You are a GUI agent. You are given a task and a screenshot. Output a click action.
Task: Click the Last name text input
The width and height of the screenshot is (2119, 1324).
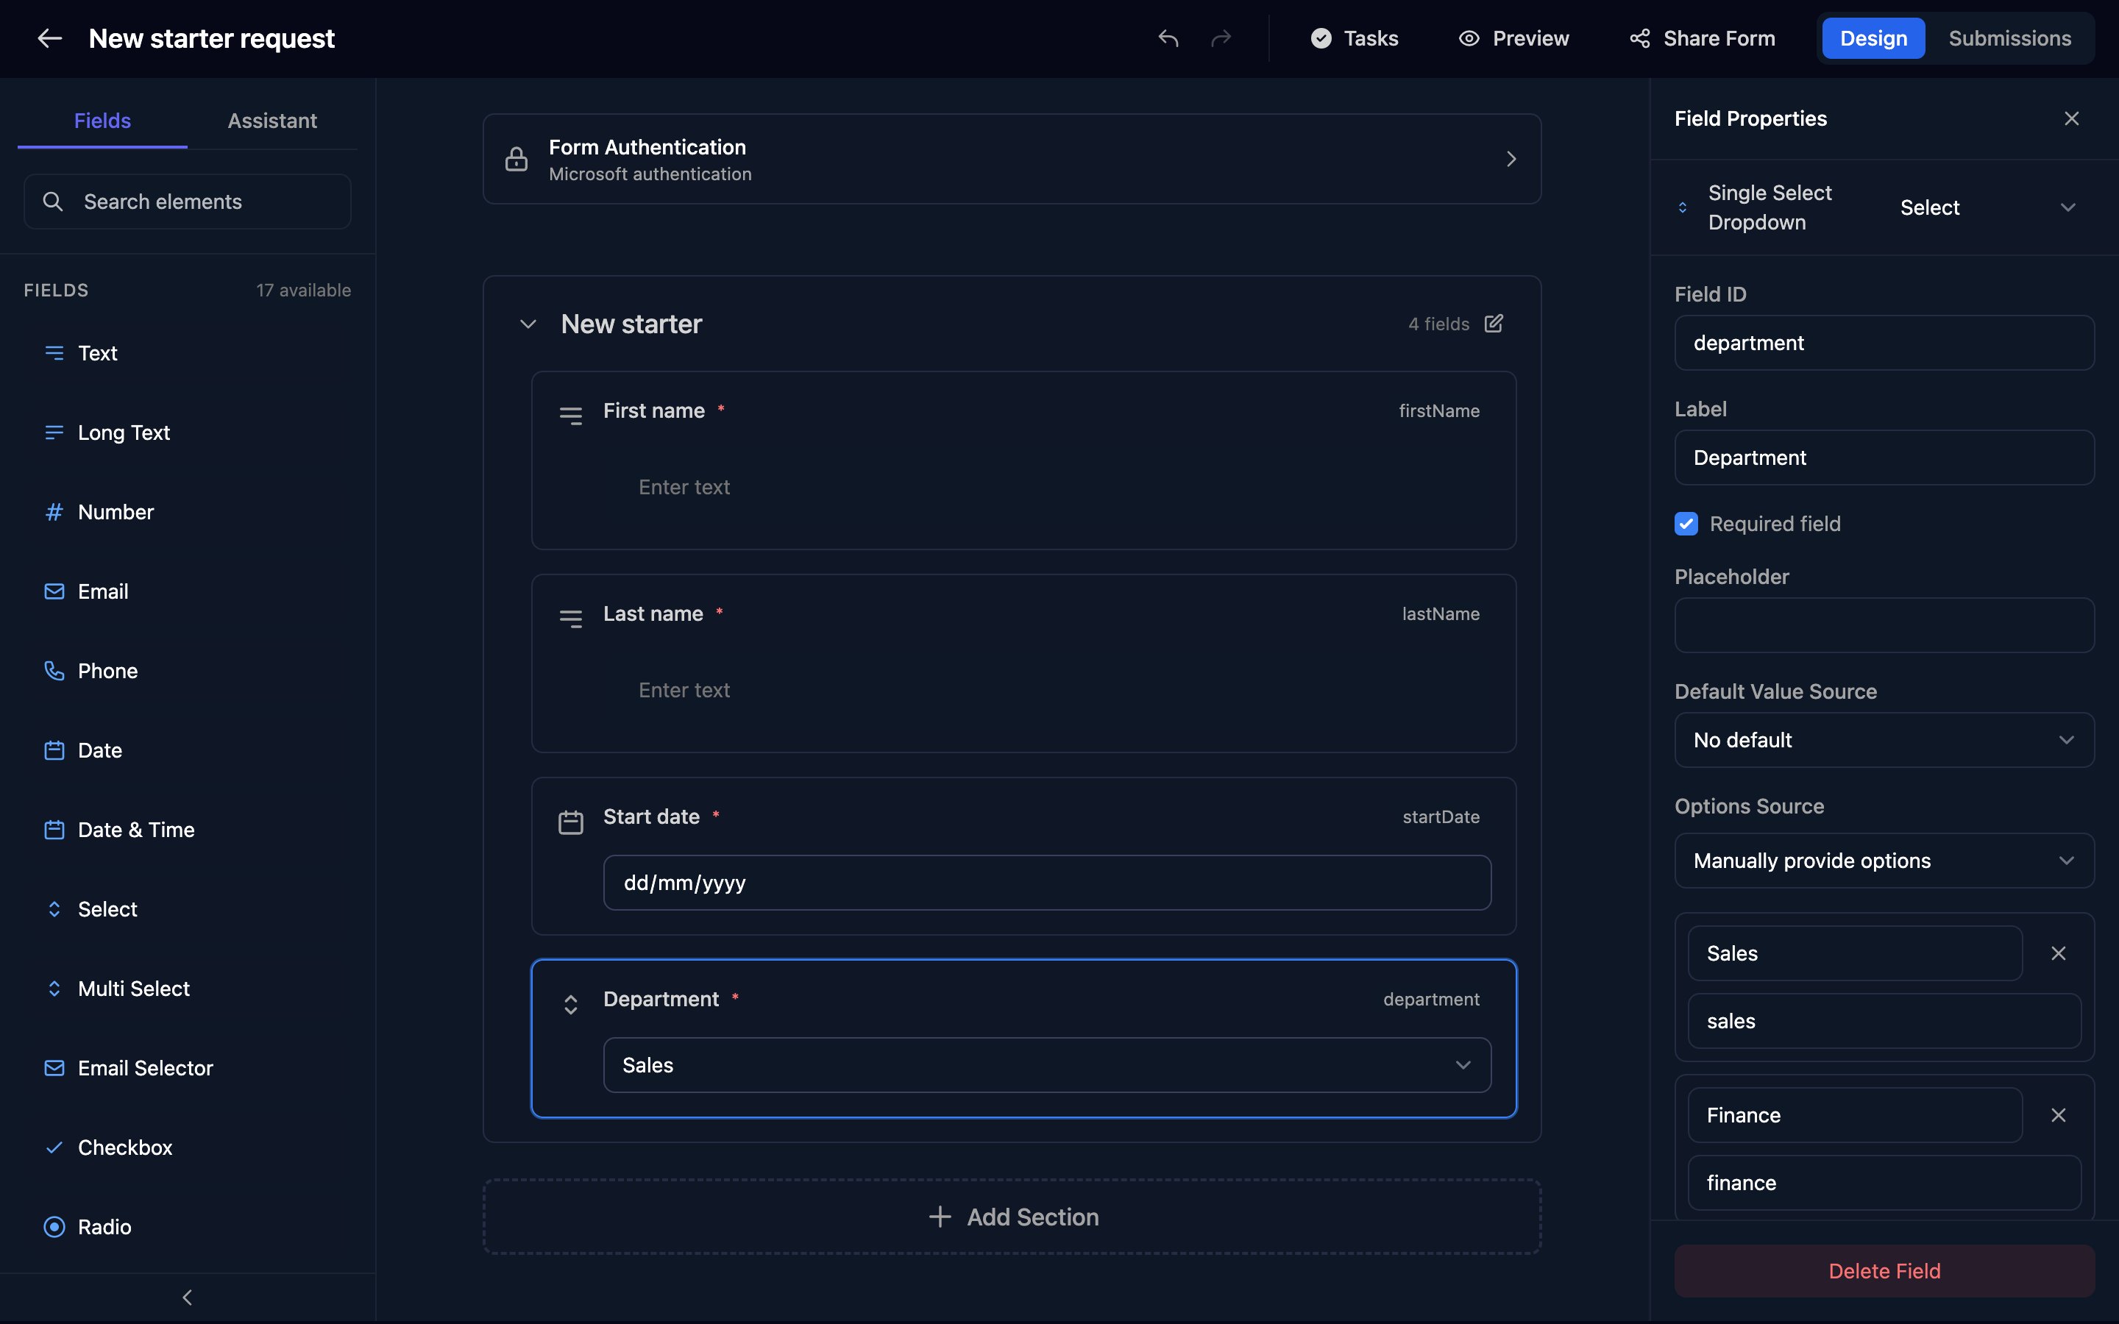tap(1047, 690)
